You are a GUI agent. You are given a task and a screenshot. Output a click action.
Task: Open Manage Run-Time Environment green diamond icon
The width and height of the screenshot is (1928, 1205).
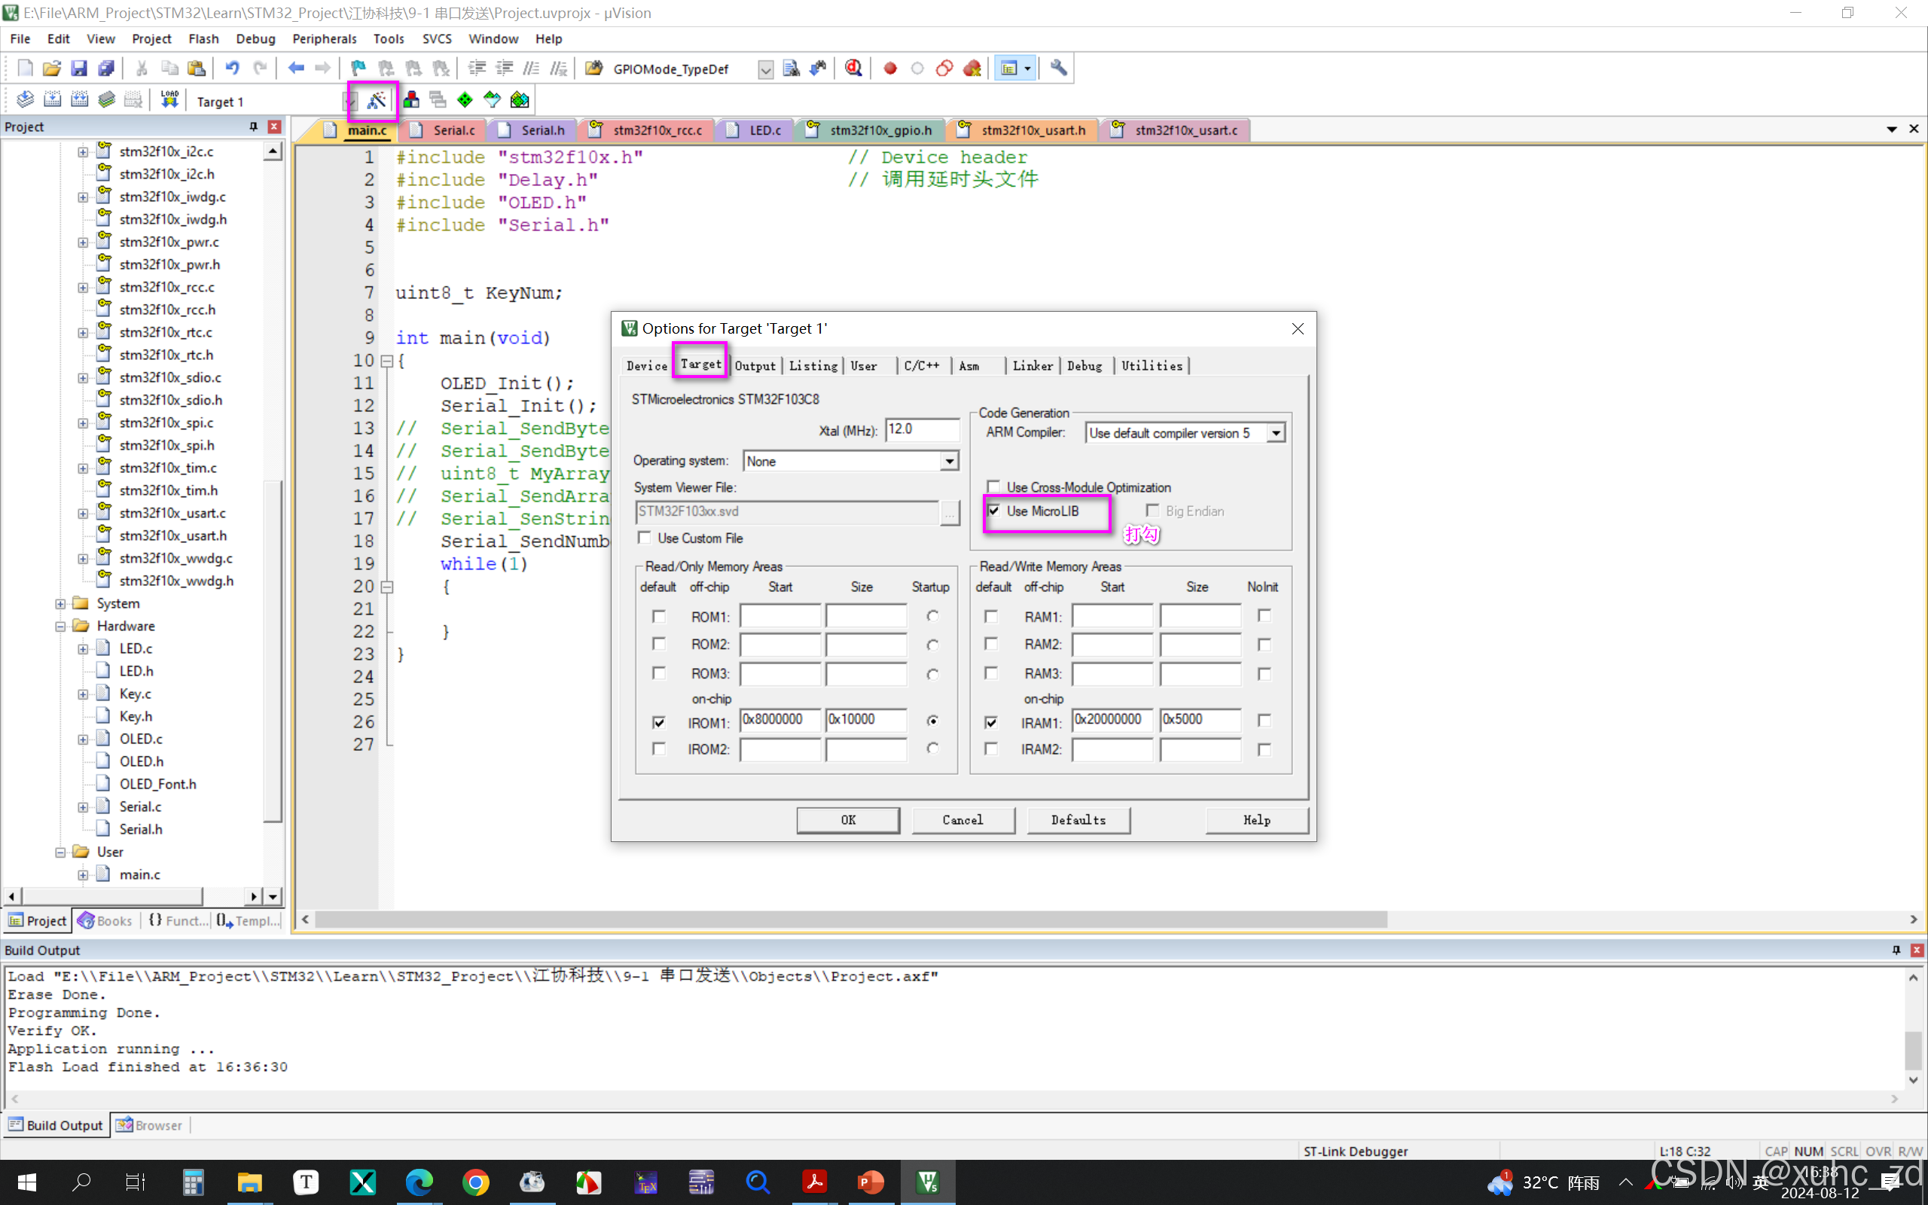click(x=465, y=99)
